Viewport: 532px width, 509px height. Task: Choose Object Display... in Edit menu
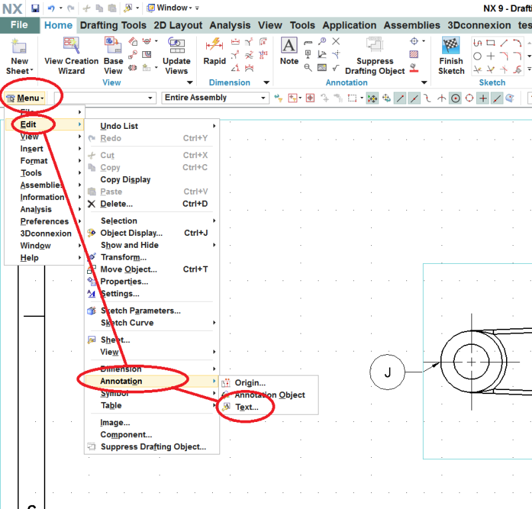pos(152,233)
